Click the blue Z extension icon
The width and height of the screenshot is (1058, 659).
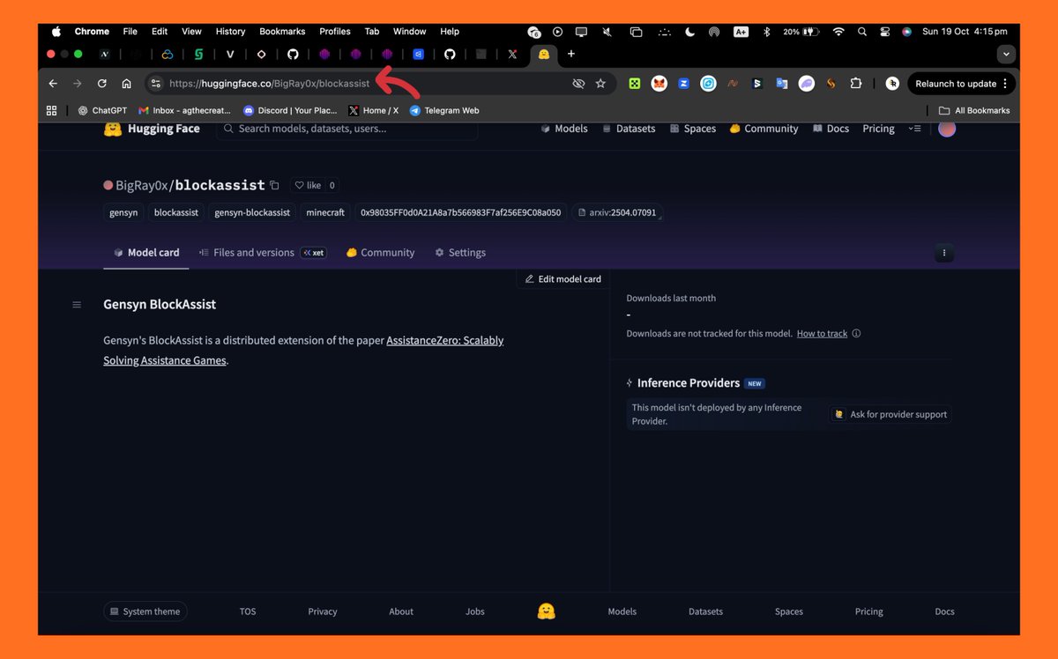683,84
